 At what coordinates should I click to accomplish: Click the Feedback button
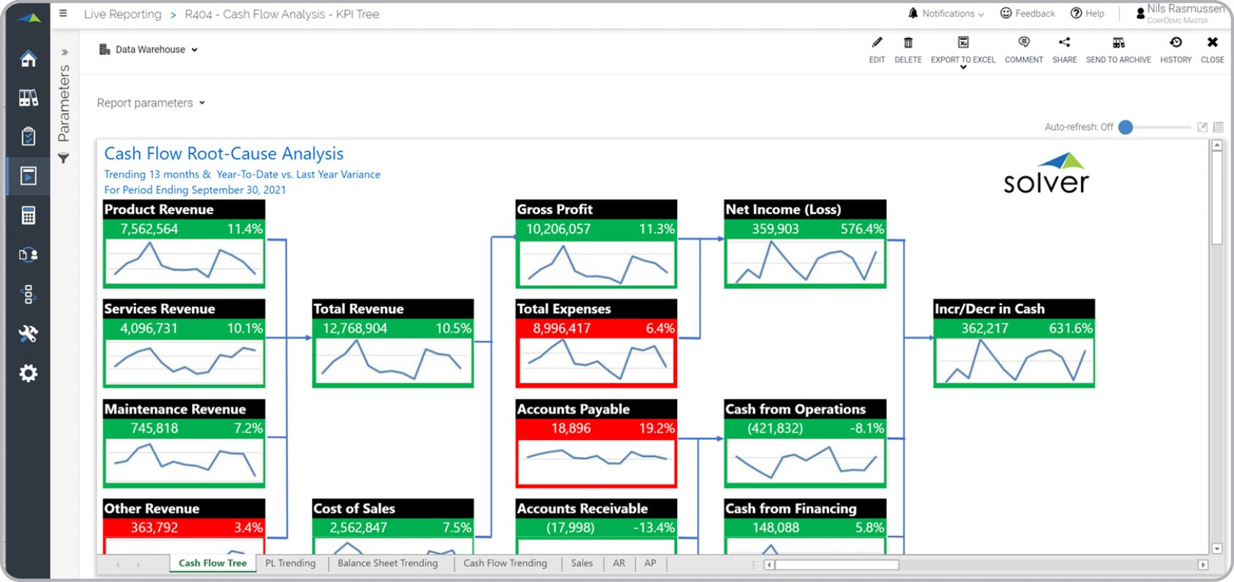[x=1028, y=14]
